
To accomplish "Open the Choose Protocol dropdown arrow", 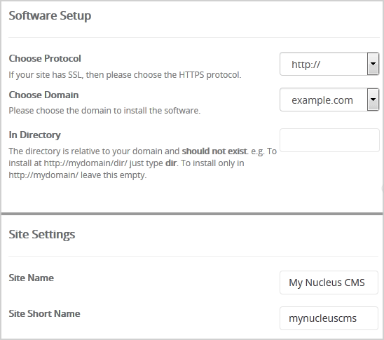I will pyautogui.click(x=373, y=64).
